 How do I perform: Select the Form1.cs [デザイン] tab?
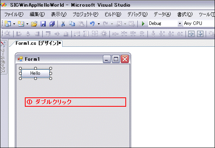tap(38, 43)
